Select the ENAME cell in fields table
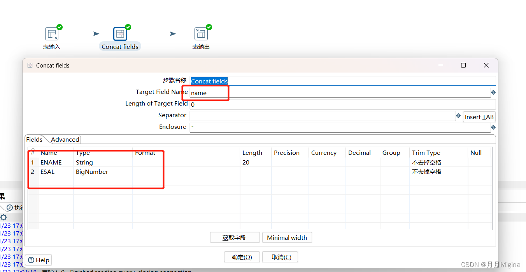Viewport: 526px width, 272px height. 56,162
